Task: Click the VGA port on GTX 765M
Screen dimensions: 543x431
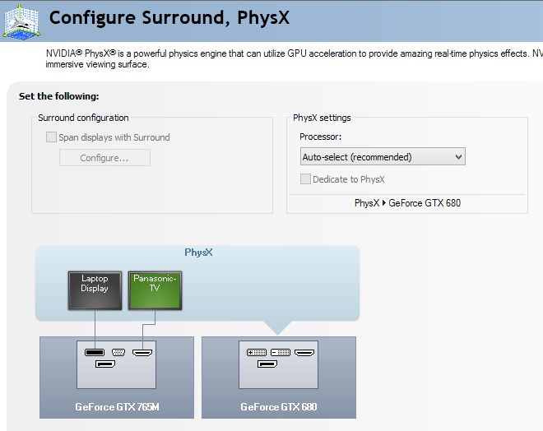Action: 118,352
